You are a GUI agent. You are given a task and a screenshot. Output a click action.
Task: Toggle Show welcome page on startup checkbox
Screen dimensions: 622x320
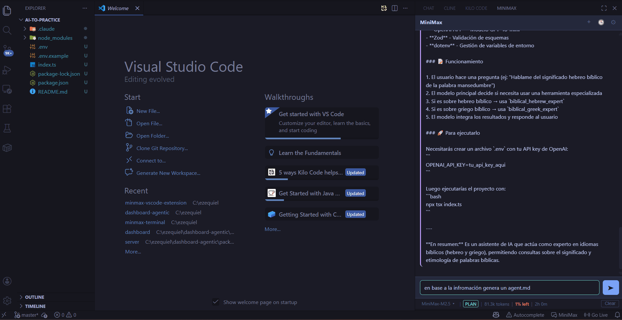click(x=215, y=302)
